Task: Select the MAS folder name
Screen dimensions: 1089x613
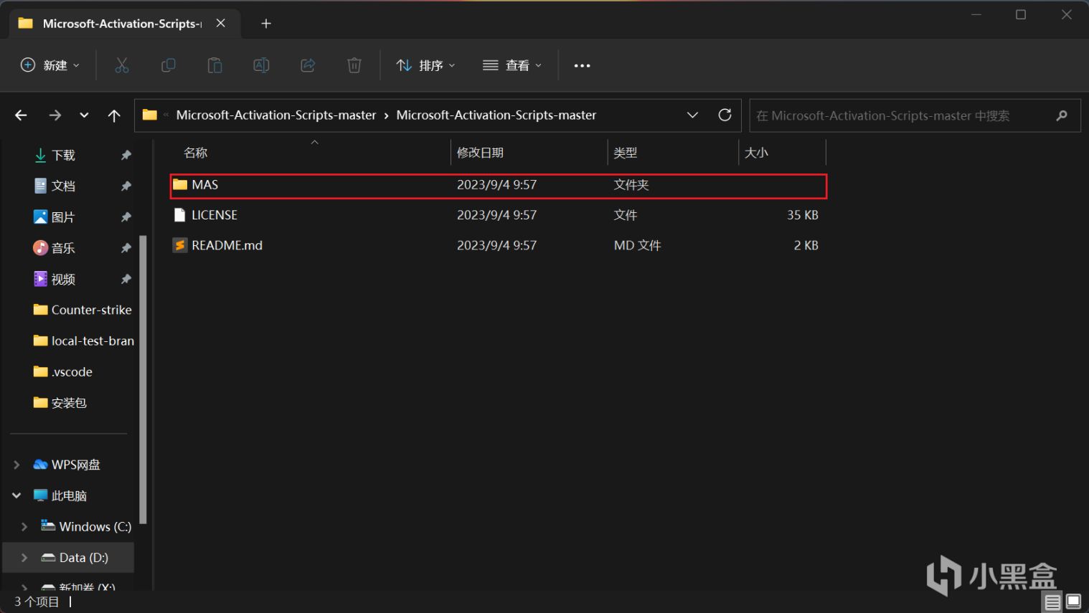Action: (204, 185)
